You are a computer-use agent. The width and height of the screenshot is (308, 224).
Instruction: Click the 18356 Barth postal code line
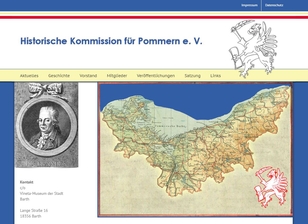[x=30, y=216]
